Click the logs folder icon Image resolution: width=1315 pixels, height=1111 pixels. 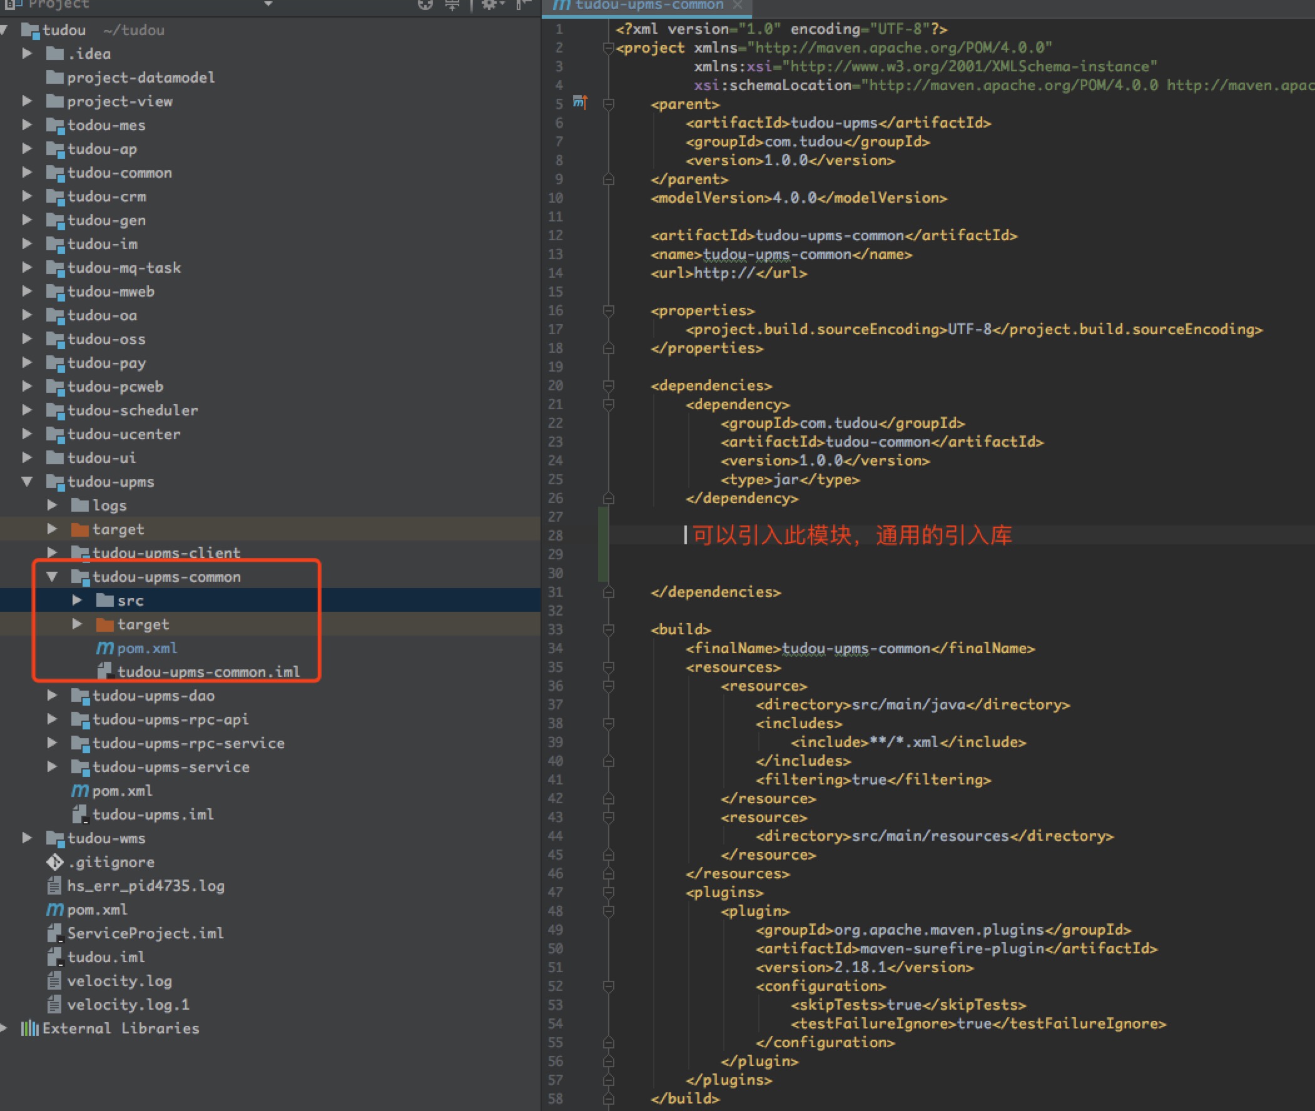[80, 505]
